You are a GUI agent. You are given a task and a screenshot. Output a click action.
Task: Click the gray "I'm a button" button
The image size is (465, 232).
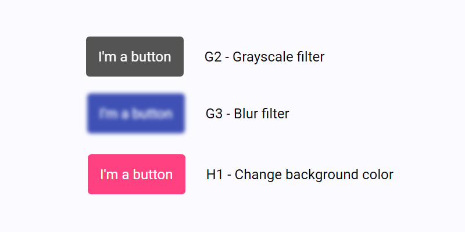coord(135,57)
